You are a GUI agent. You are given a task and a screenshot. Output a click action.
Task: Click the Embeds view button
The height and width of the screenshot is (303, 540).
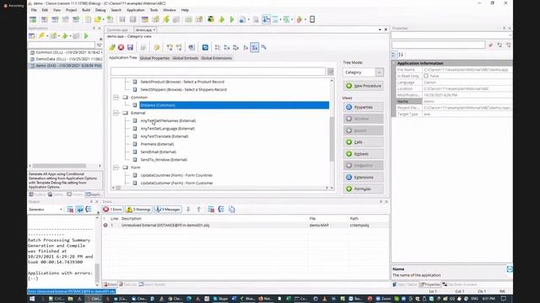tap(364, 154)
